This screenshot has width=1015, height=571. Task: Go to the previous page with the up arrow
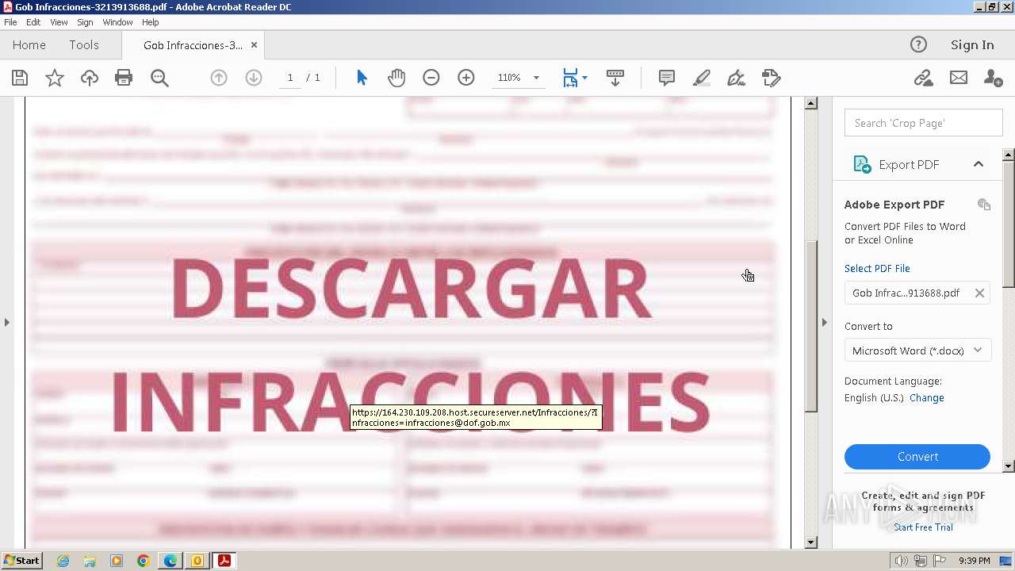(x=219, y=78)
